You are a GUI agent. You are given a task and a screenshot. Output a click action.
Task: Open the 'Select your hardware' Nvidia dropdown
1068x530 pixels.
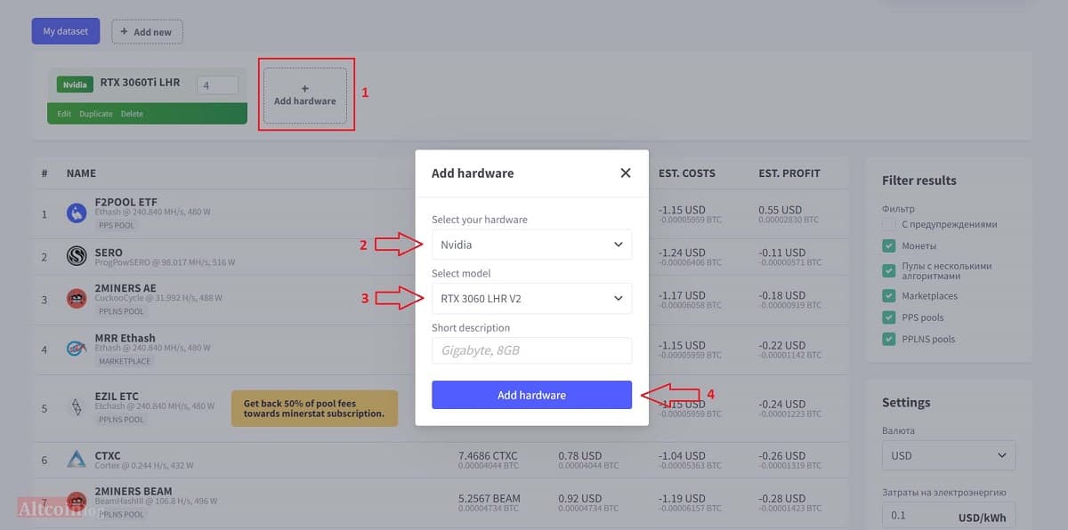[x=531, y=245]
